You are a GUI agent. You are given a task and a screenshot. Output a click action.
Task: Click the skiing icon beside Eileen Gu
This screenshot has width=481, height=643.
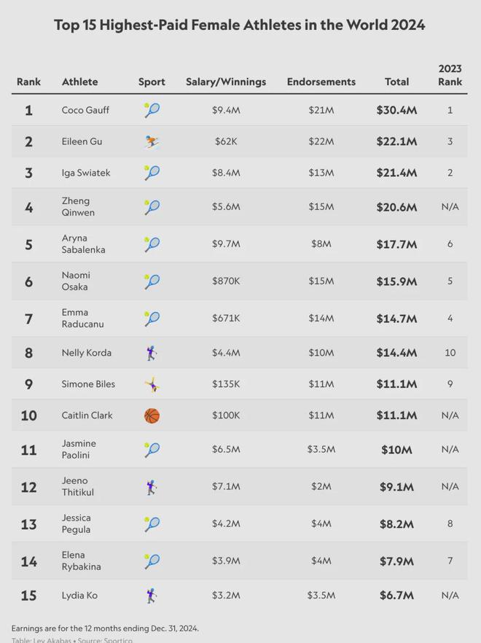(x=152, y=141)
